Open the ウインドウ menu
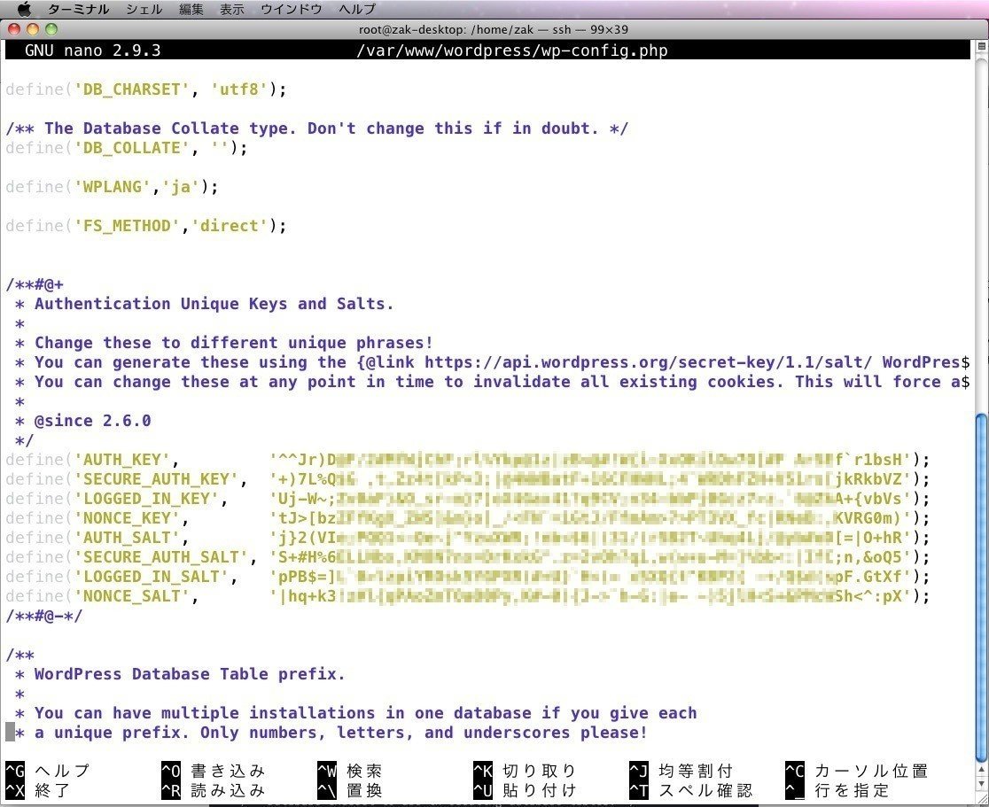The height and width of the screenshot is (807, 989). tap(292, 10)
